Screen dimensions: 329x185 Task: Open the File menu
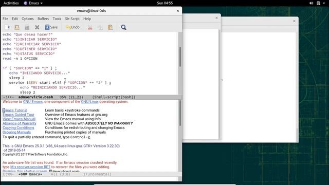[x=5, y=18]
